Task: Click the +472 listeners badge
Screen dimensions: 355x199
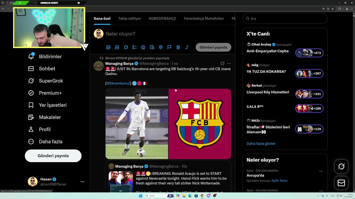Action: click(x=309, y=53)
